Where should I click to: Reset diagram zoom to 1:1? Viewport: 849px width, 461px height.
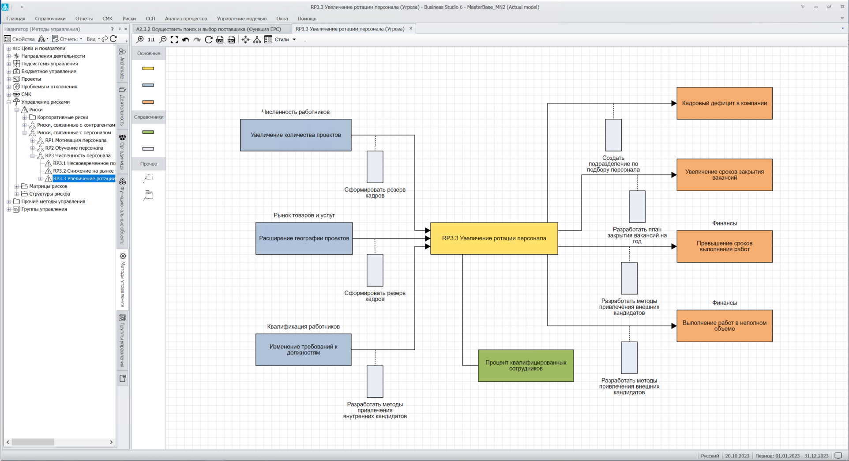tap(151, 40)
